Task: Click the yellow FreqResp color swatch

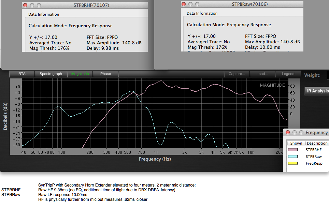Action: click(x=293, y=163)
